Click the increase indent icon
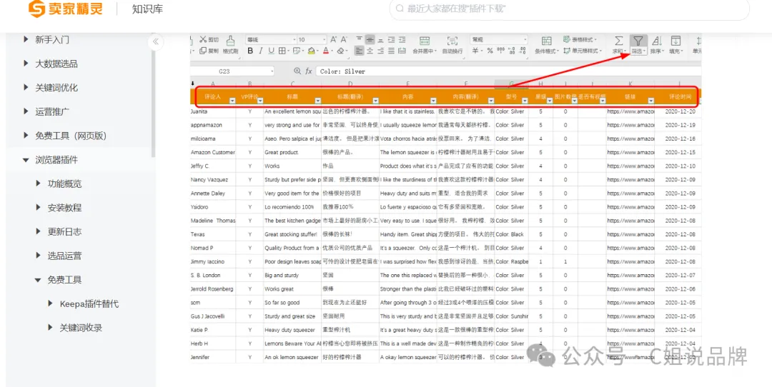 tap(402, 39)
